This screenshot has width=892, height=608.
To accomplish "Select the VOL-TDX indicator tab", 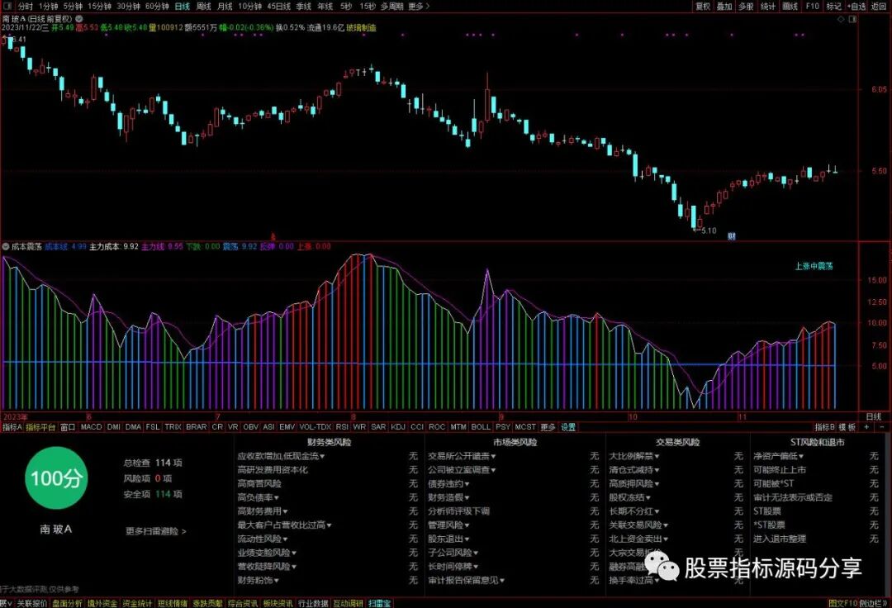I will coord(315,426).
